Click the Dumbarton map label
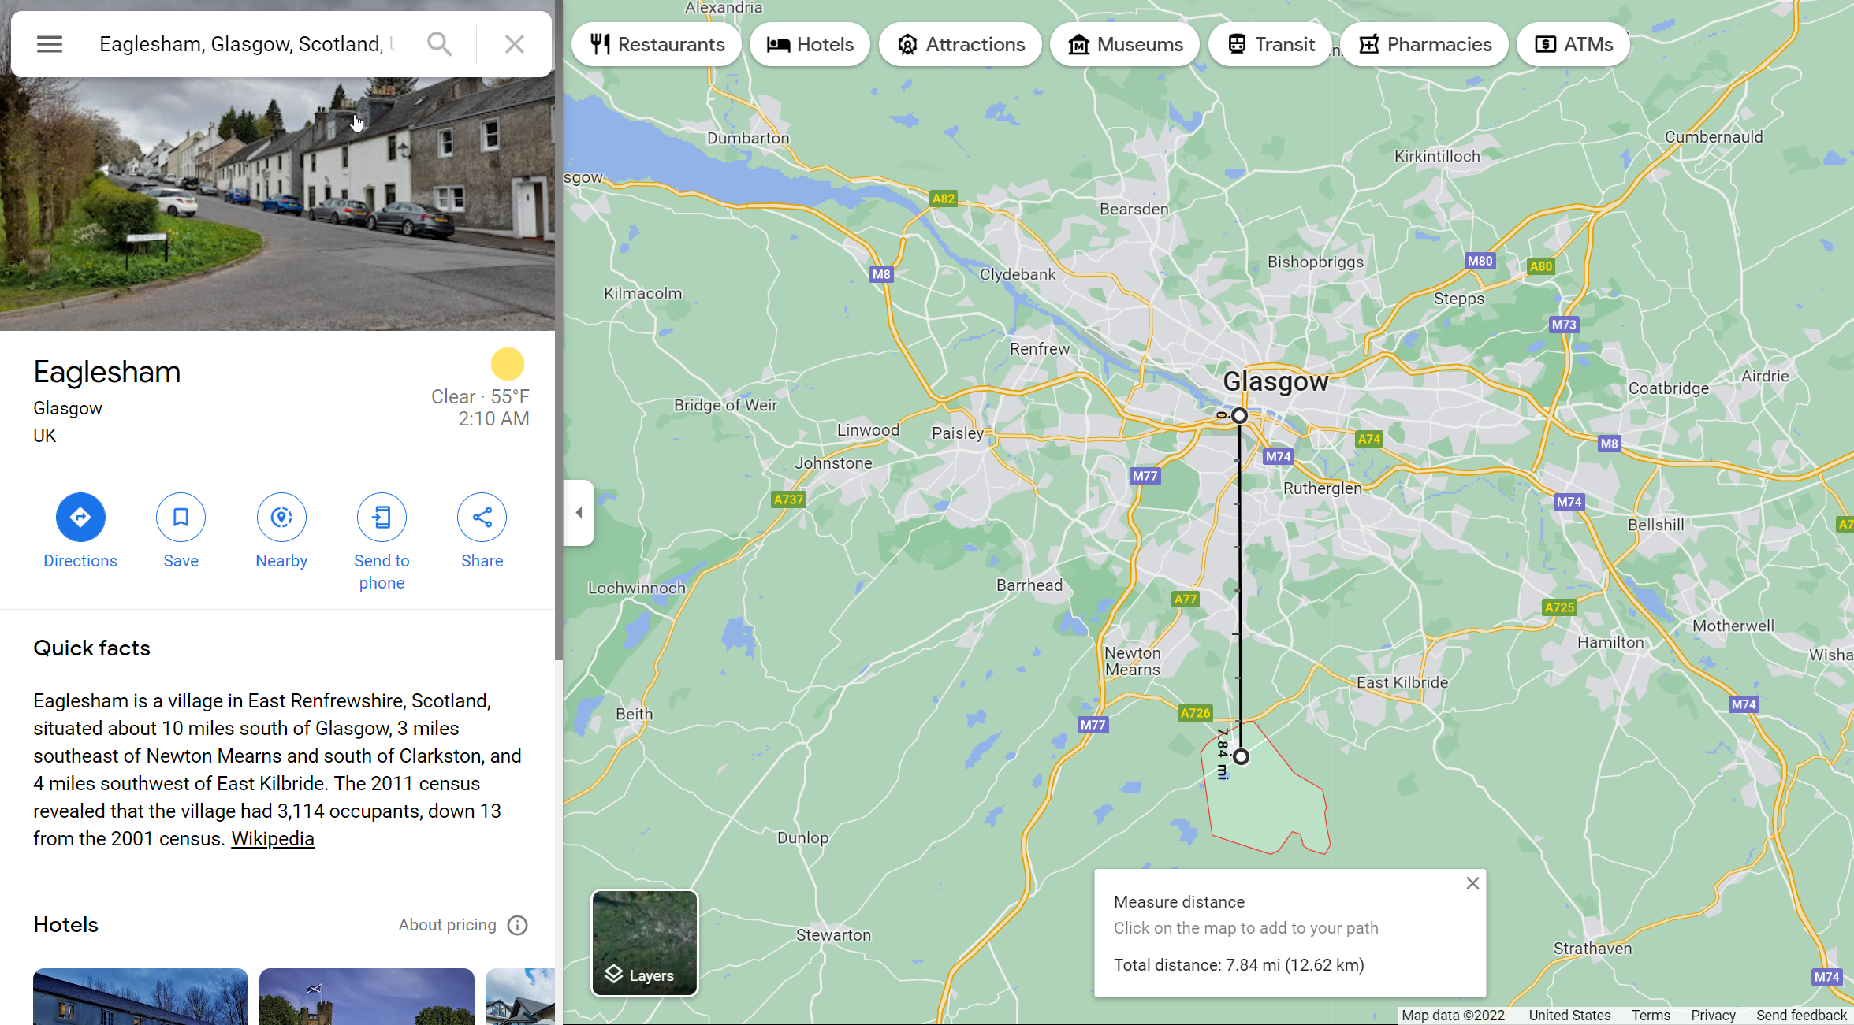The height and width of the screenshot is (1025, 1854). coord(748,138)
